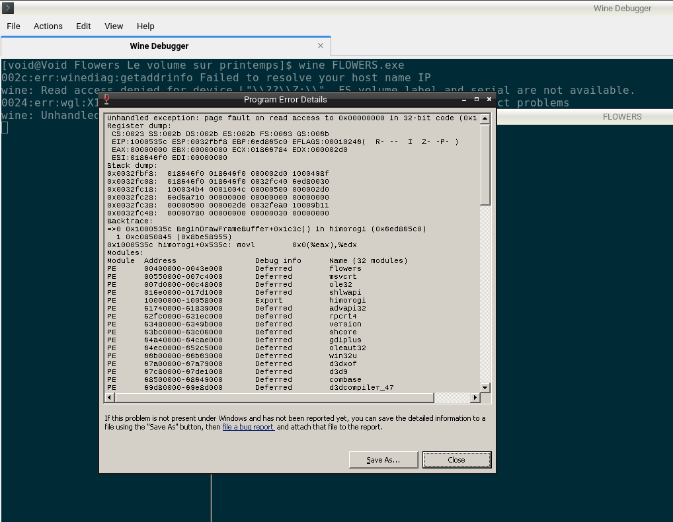Open the Help menu
This screenshot has height=522, width=673.
coord(145,26)
